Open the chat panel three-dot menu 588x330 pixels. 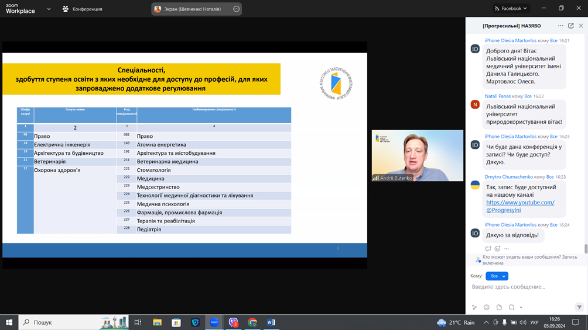coord(560,26)
